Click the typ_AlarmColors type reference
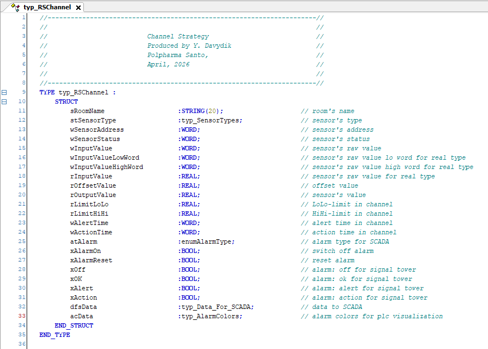488x349 pixels. 212,316
